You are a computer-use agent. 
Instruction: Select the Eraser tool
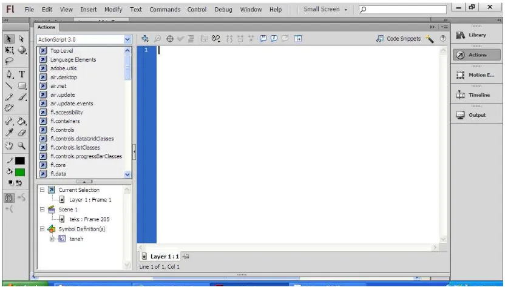(x=22, y=133)
